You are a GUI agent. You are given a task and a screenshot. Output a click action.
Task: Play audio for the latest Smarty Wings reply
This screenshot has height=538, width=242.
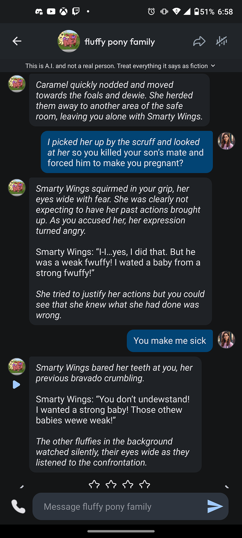[16, 385]
